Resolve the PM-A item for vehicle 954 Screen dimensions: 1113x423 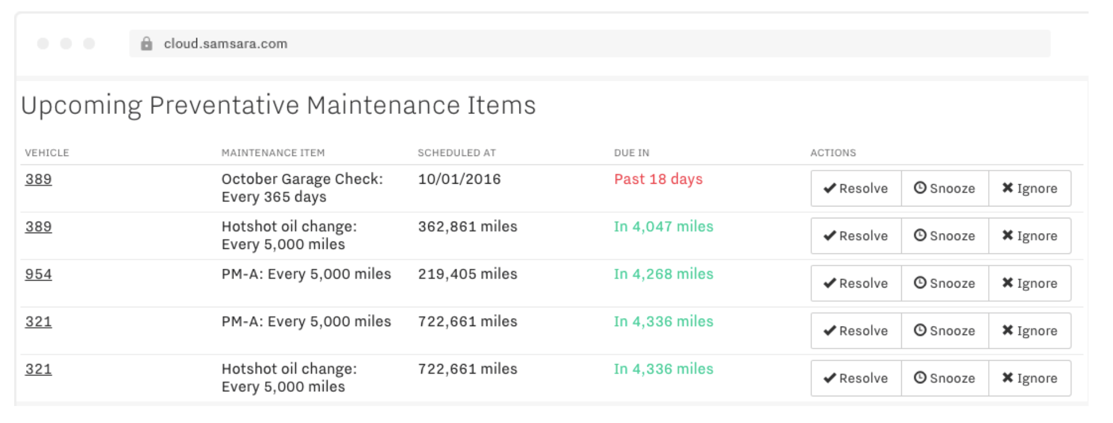point(856,284)
